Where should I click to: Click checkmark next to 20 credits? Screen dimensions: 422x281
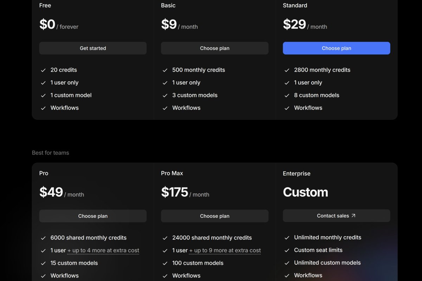pos(43,70)
